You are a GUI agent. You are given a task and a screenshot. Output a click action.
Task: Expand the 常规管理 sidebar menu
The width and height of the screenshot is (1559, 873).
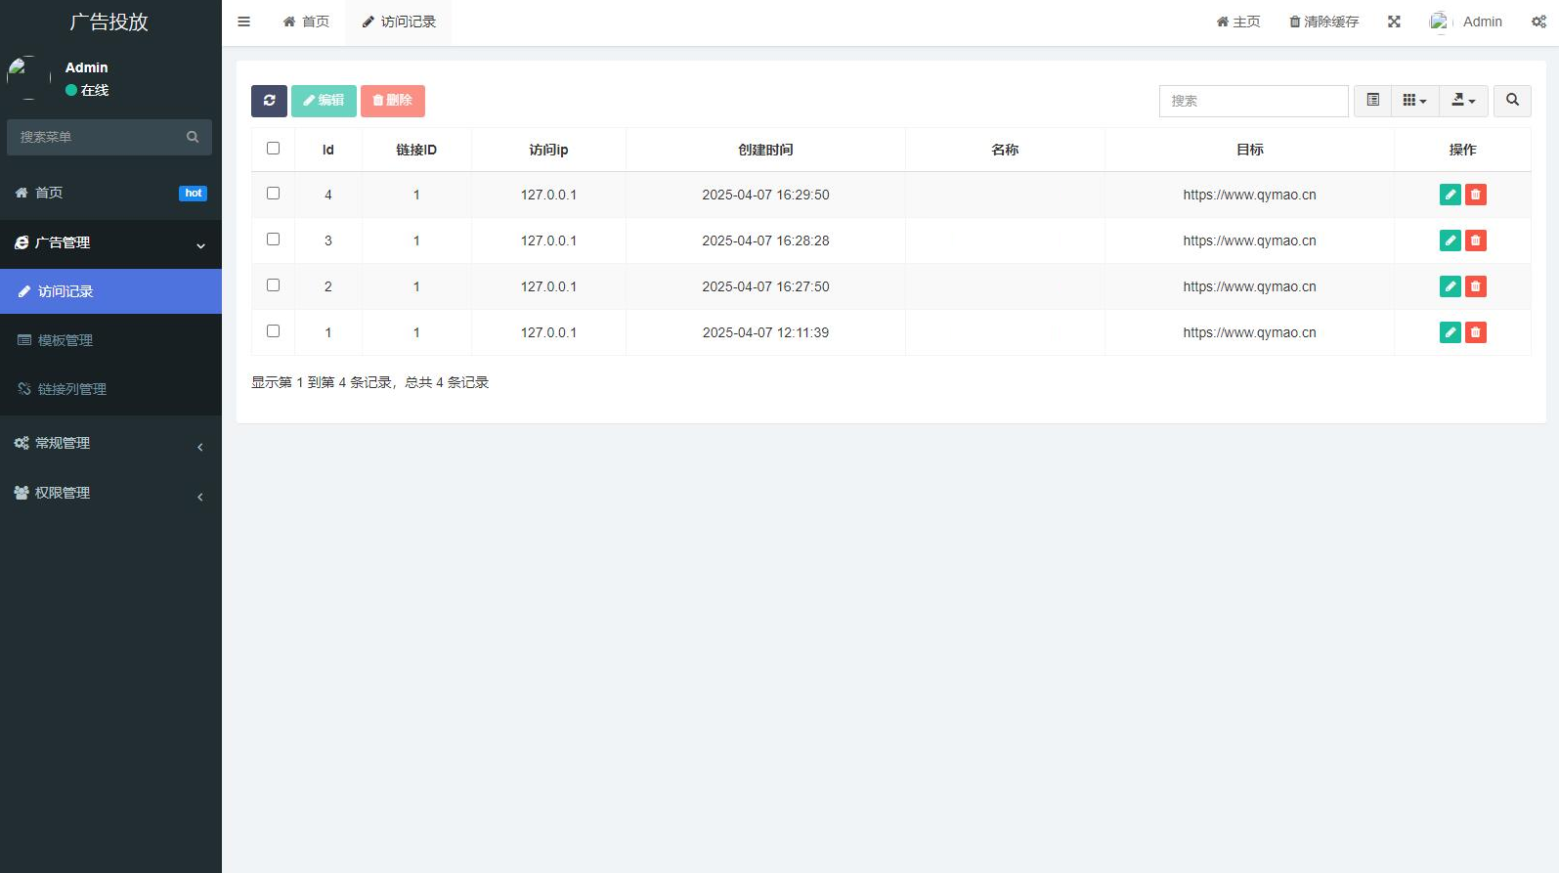point(110,443)
